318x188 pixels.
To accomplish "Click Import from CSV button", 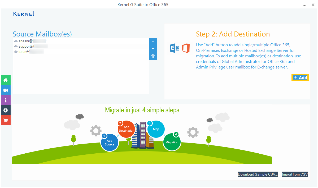I will pyautogui.click(x=295, y=174).
